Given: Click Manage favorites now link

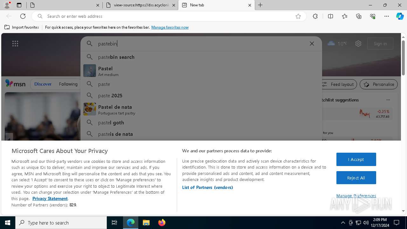Looking at the screenshot, I should pyautogui.click(x=170, y=27).
